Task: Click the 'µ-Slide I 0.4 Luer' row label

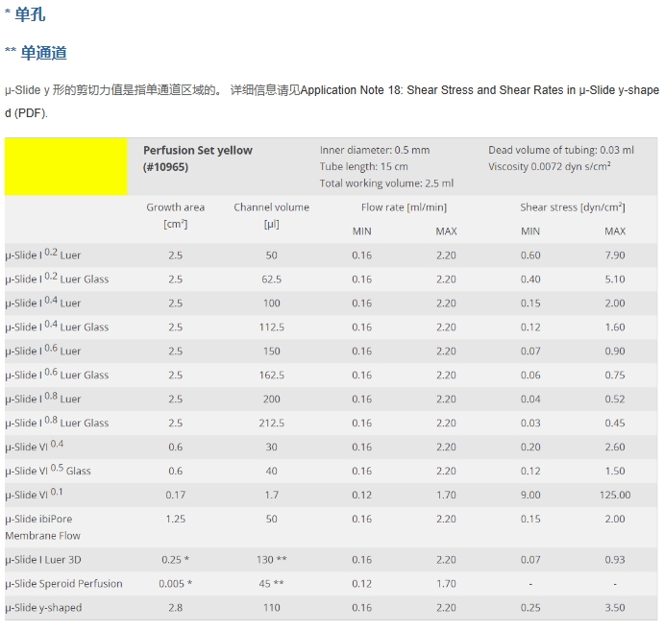Action: (x=43, y=303)
